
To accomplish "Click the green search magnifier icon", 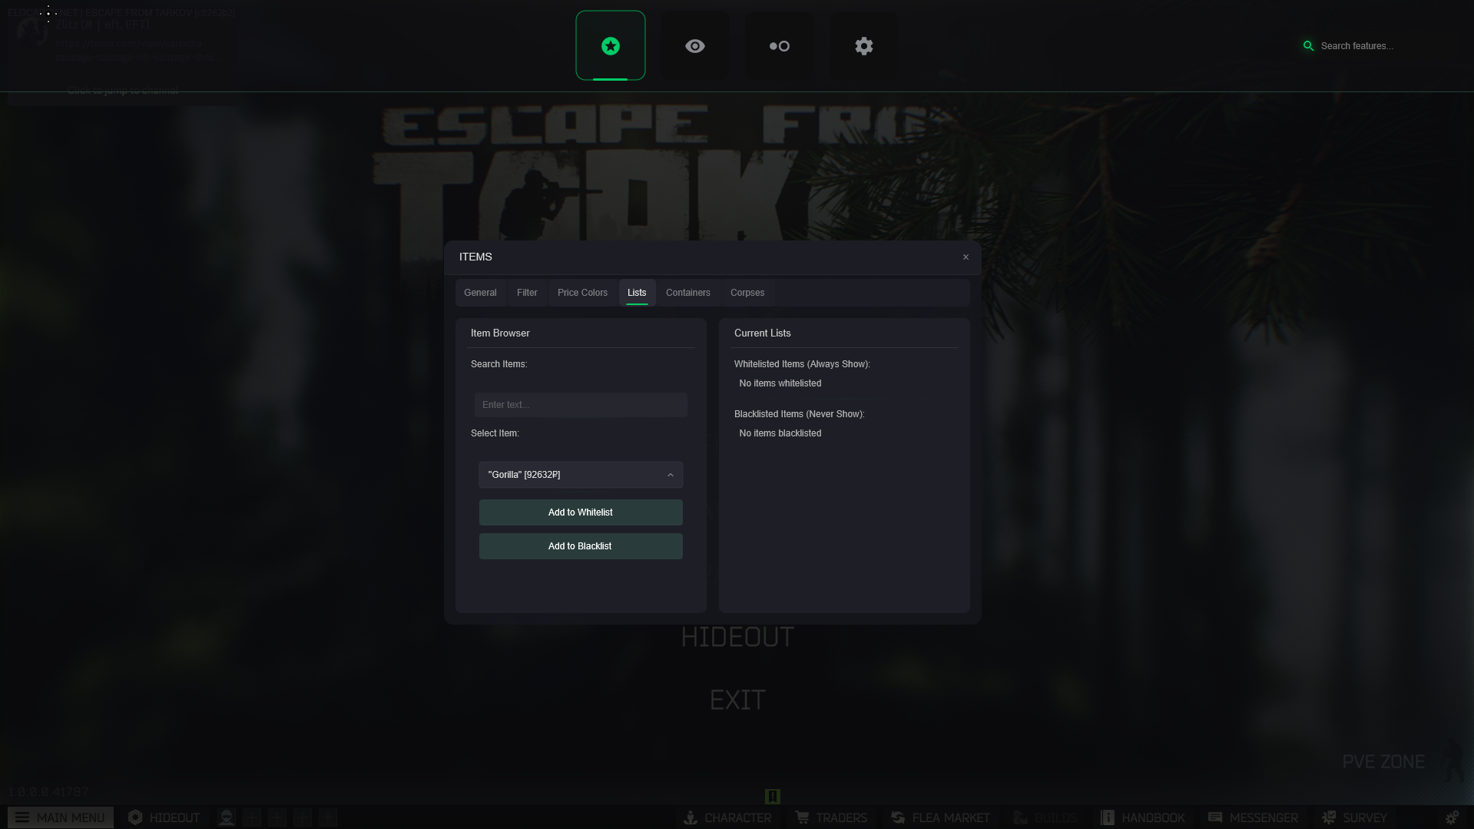I will (1308, 46).
